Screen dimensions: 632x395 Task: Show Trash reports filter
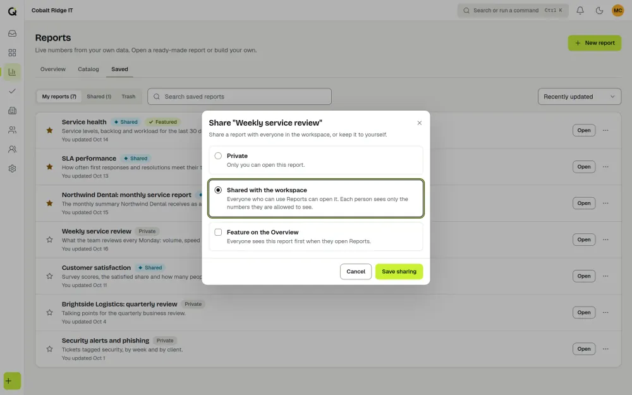pos(128,97)
